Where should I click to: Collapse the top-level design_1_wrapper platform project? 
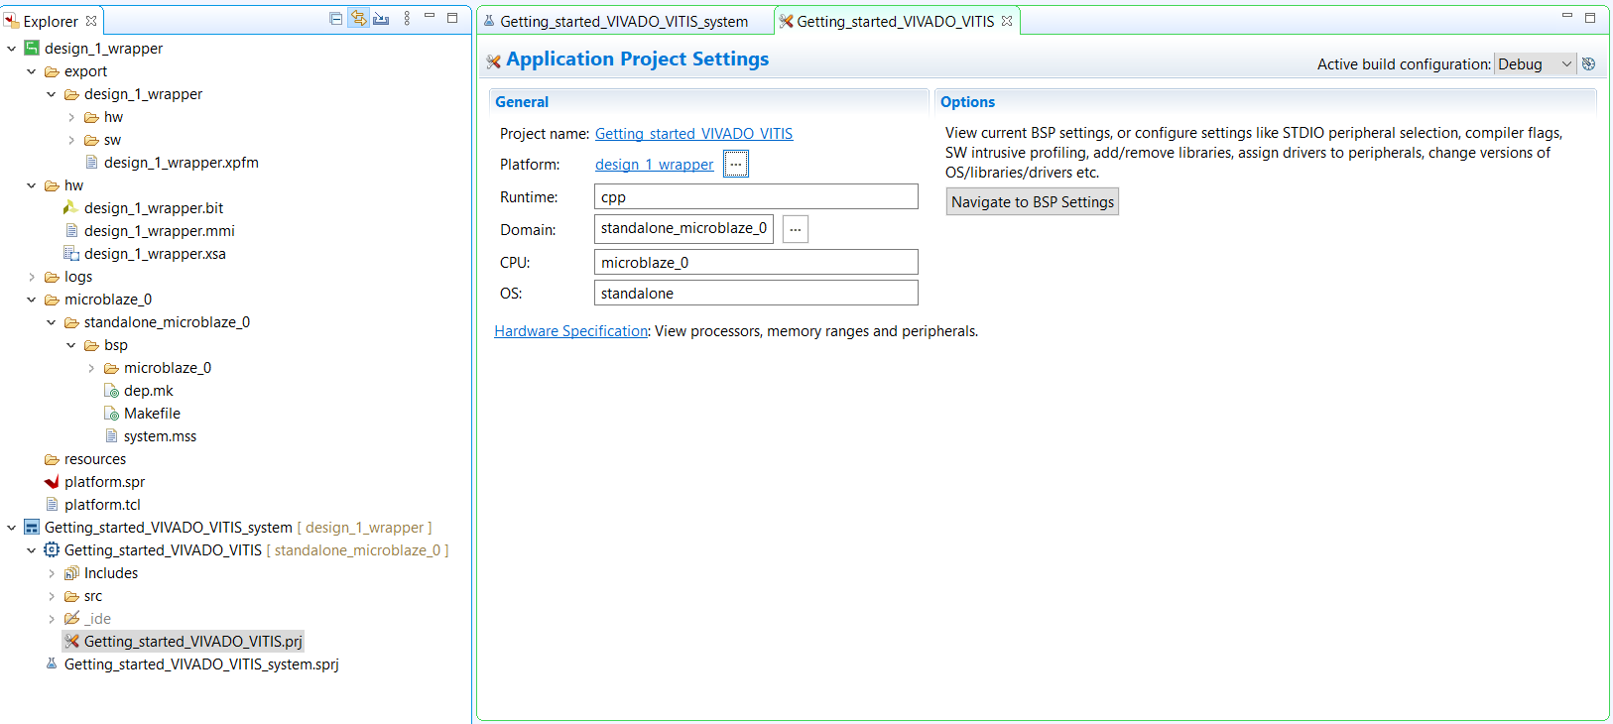click(x=11, y=49)
